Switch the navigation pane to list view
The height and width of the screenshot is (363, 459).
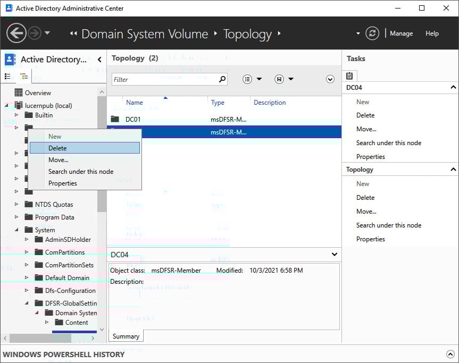tap(7, 77)
